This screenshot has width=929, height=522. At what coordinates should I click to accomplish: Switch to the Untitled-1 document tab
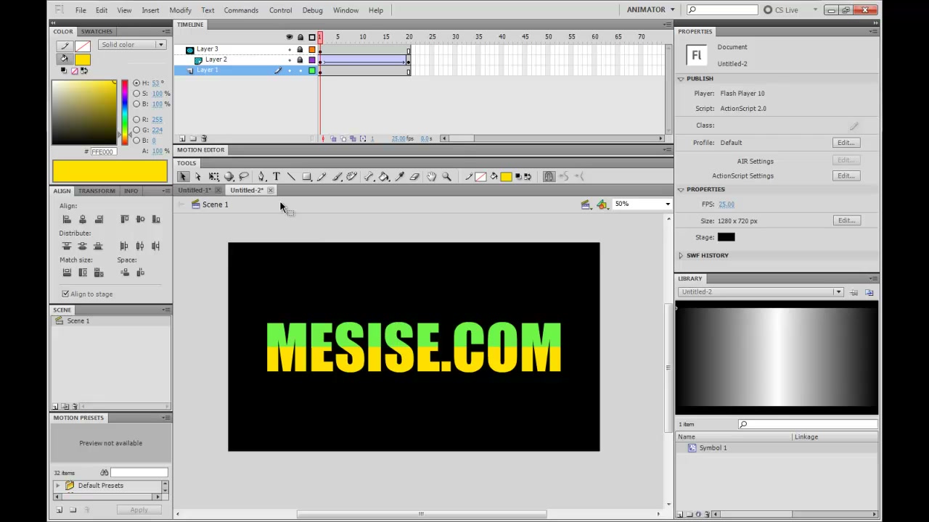click(x=194, y=190)
